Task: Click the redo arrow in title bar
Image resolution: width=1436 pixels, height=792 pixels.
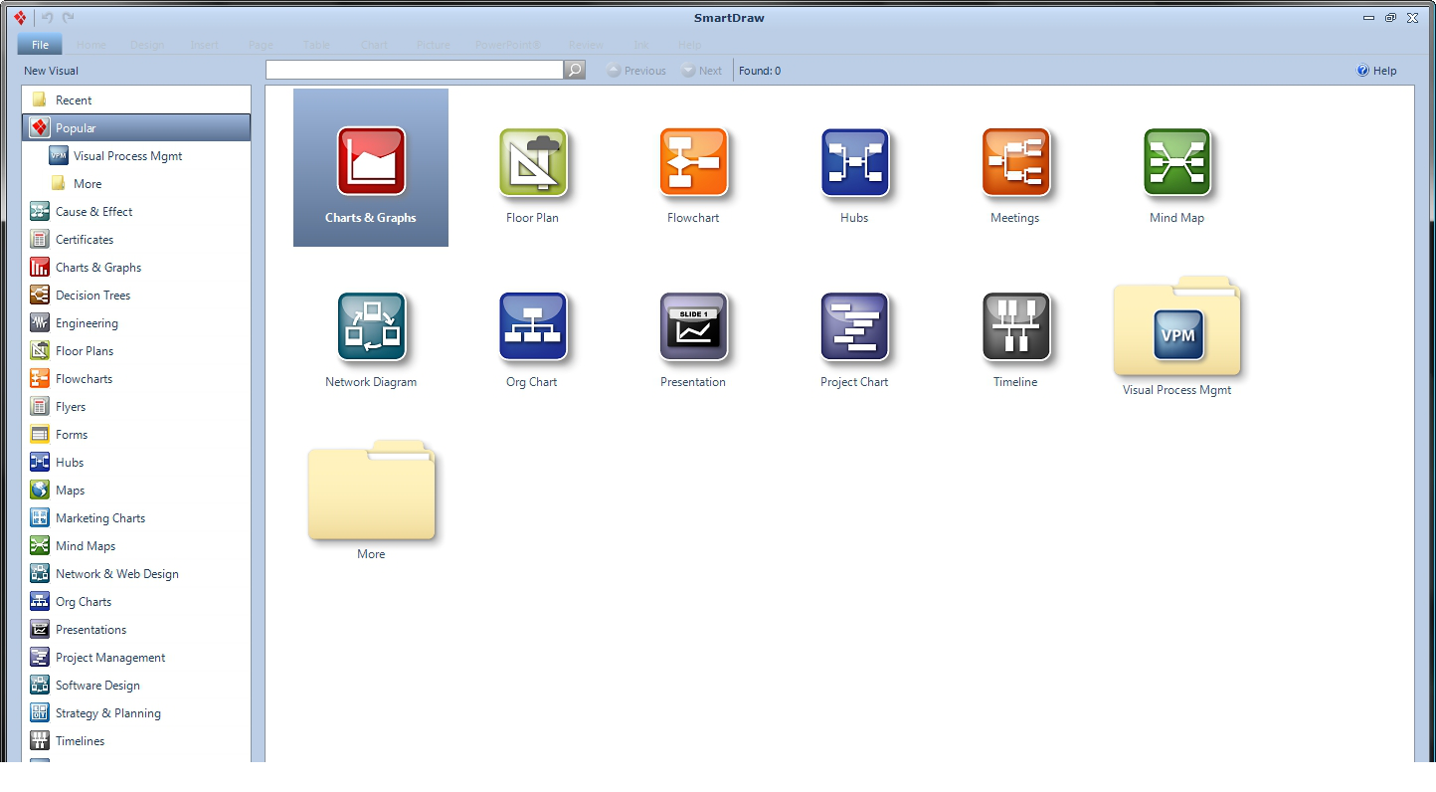Action: [68, 18]
